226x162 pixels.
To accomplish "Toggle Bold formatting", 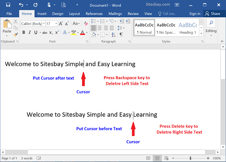I will tap(24, 32).
